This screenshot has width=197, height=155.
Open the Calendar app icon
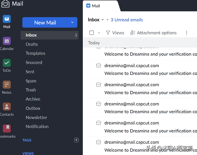(x=7, y=41)
